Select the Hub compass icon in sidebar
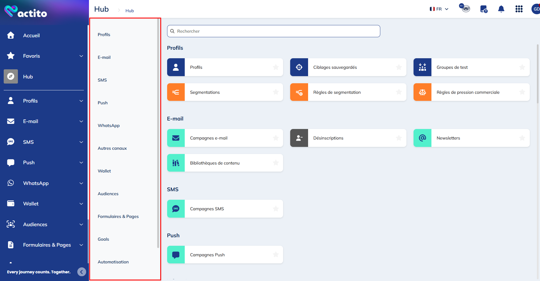The image size is (540, 281). coord(11,76)
